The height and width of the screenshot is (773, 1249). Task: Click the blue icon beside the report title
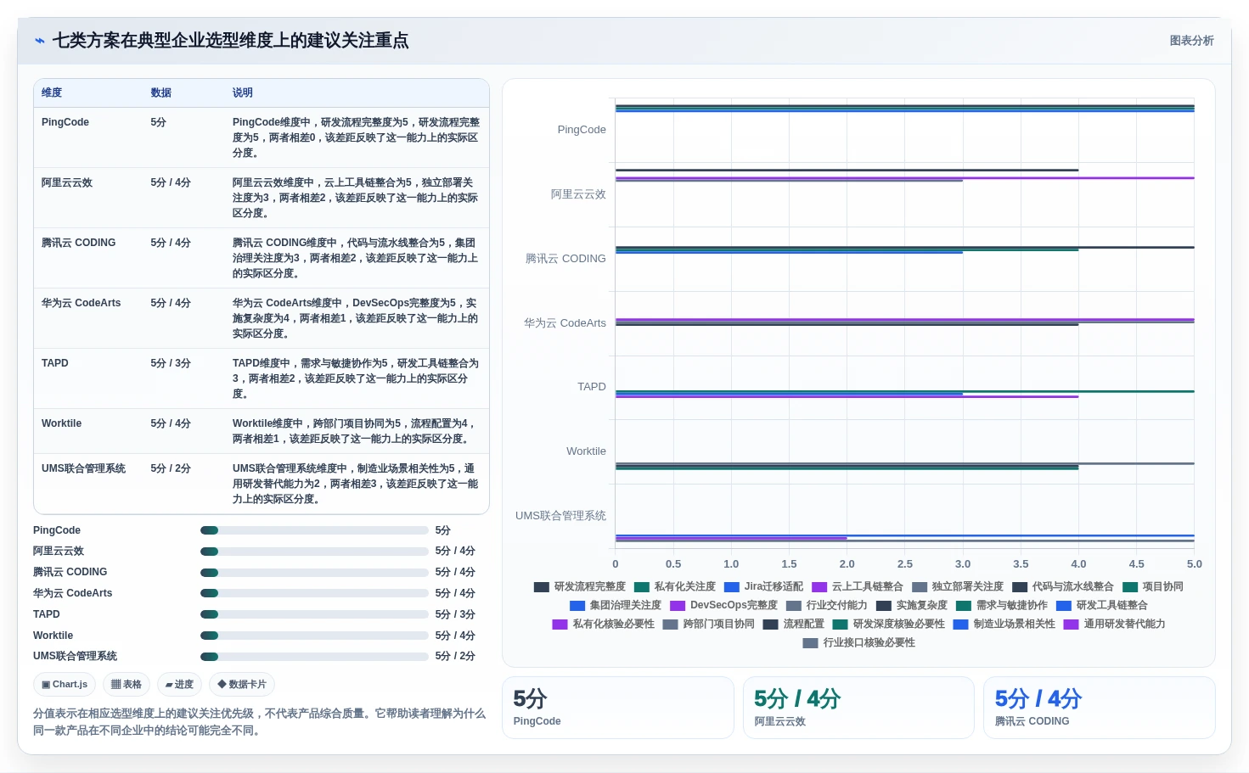[39, 41]
